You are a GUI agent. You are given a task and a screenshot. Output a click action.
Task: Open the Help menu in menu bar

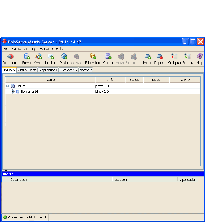pos(59,49)
